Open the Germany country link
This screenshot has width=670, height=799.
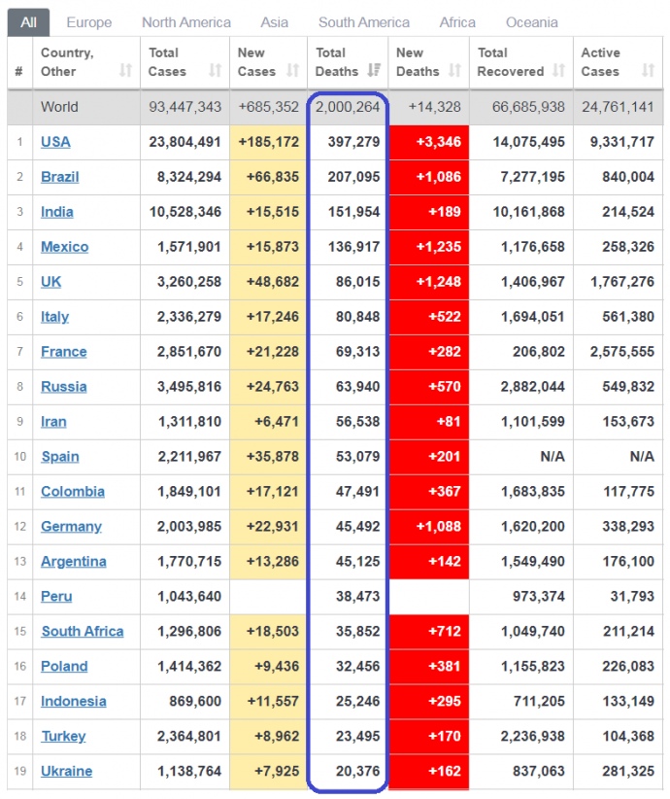point(71,527)
